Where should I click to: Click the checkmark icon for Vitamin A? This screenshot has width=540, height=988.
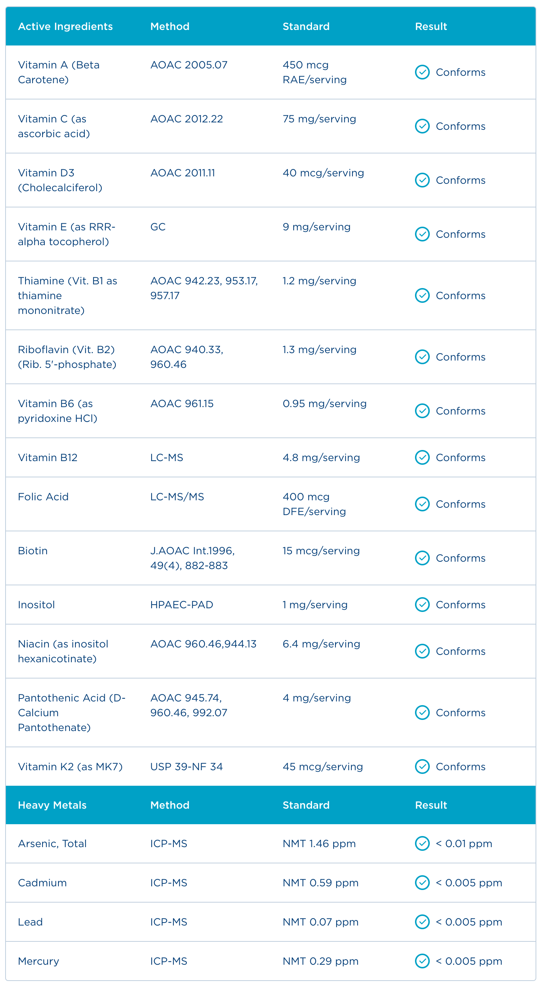click(422, 72)
